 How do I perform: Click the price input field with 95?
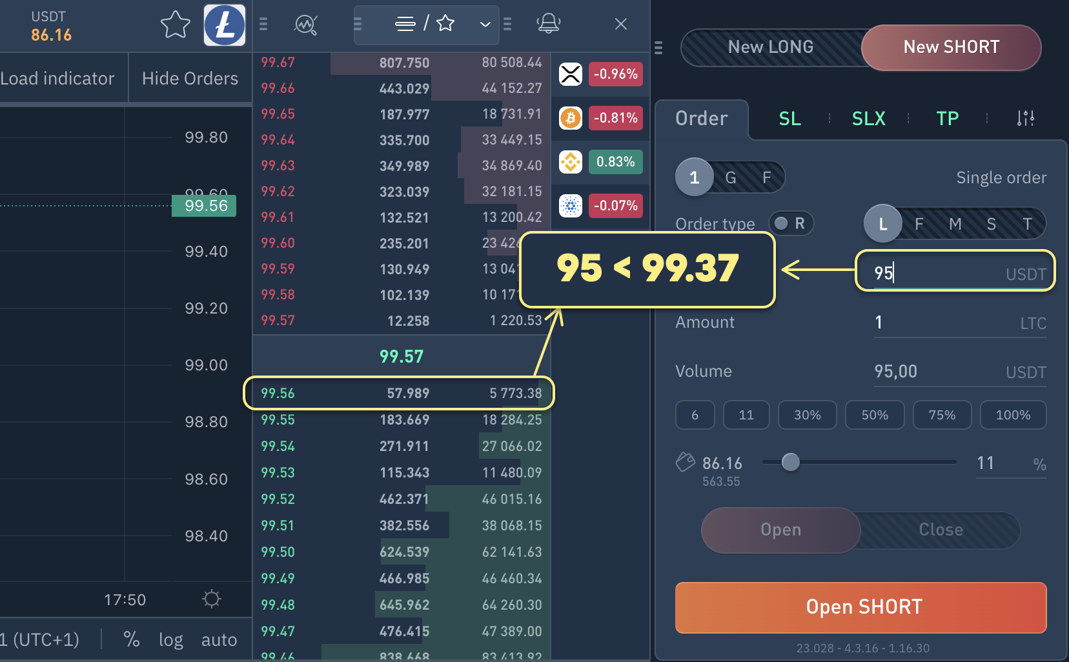coord(936,273)
